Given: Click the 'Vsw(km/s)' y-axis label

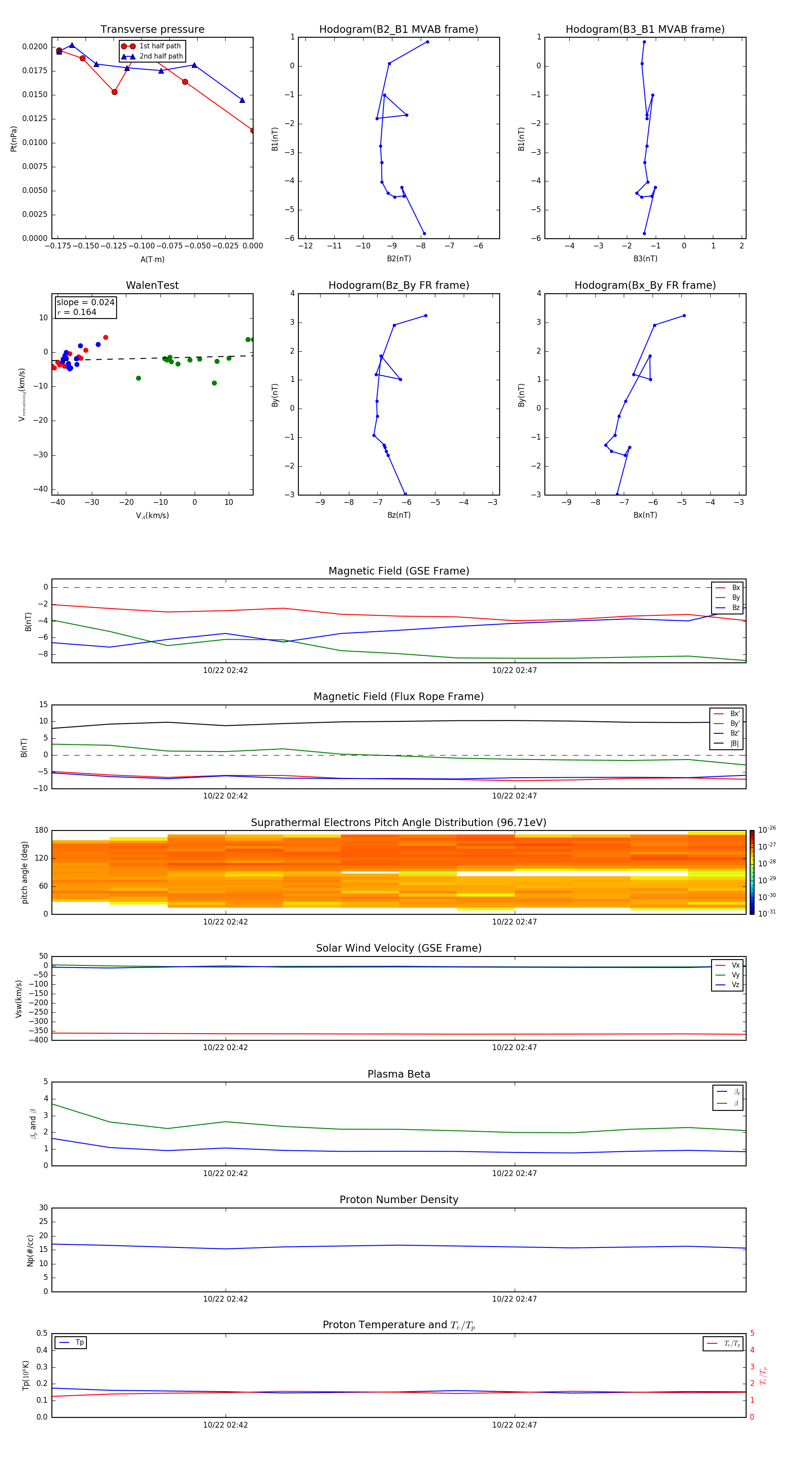Looking at the screenshot, I should [18, 999].
